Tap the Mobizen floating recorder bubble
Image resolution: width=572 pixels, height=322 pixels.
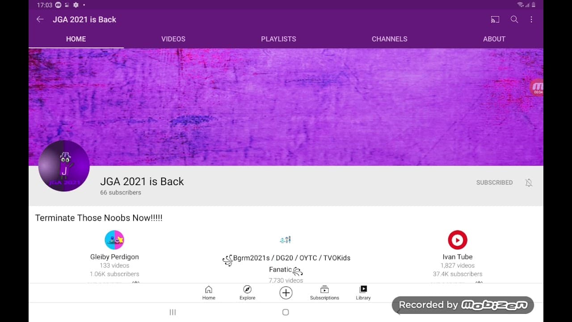(x=536, y=87)
